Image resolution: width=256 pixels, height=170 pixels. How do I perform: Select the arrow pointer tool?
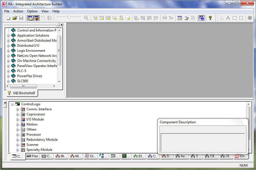coord(222,18)
